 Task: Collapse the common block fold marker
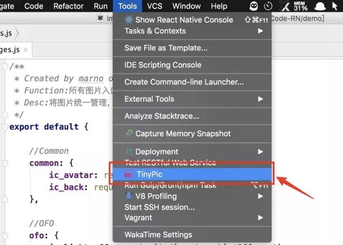pos(5,163)
